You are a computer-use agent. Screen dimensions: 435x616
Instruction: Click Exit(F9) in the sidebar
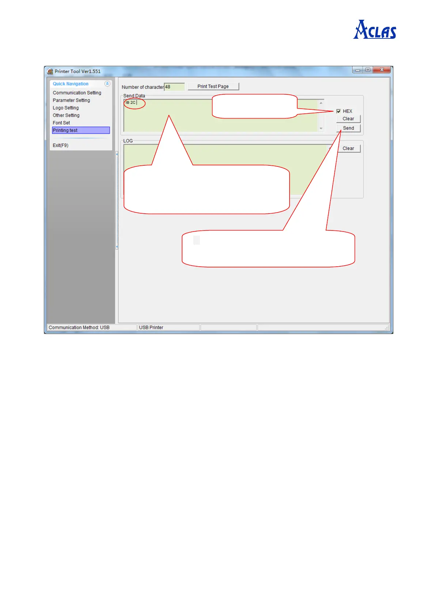coord(61,145)
